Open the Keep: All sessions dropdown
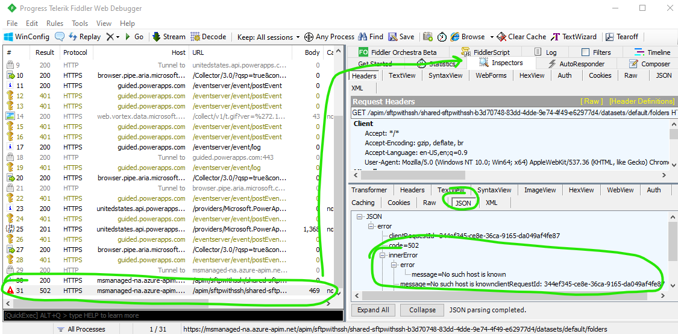This screenshot has height=334, width=678. click(x=269, y=37)
